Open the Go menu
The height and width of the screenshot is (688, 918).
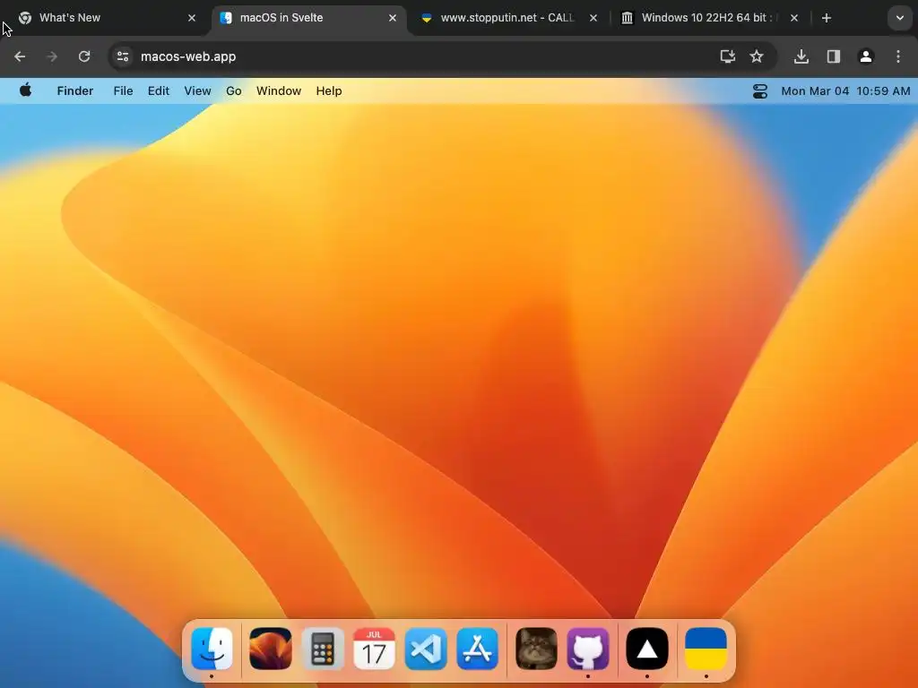(234, 90)
